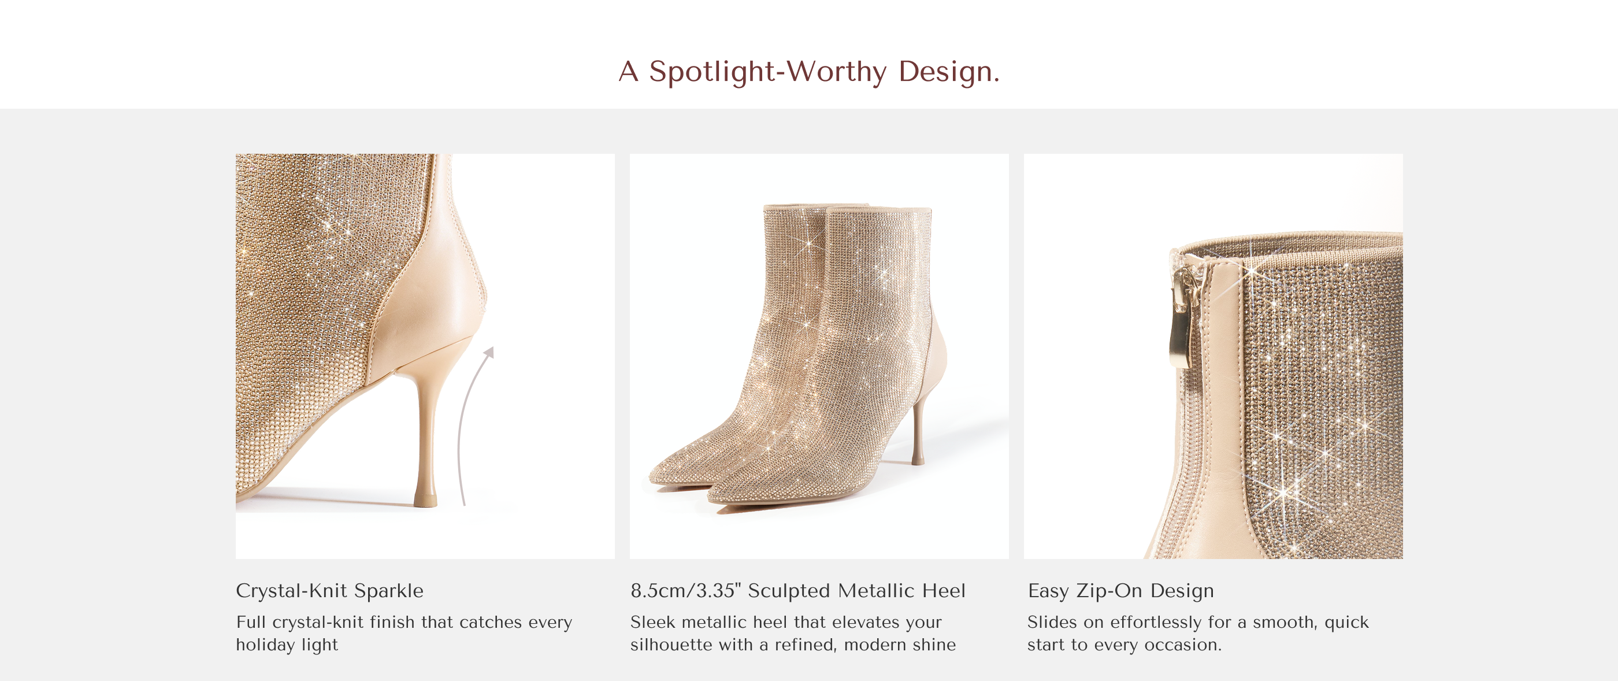
Task: Select the "Crystal-Knit Sparkle" feature title
Action: 330,591
